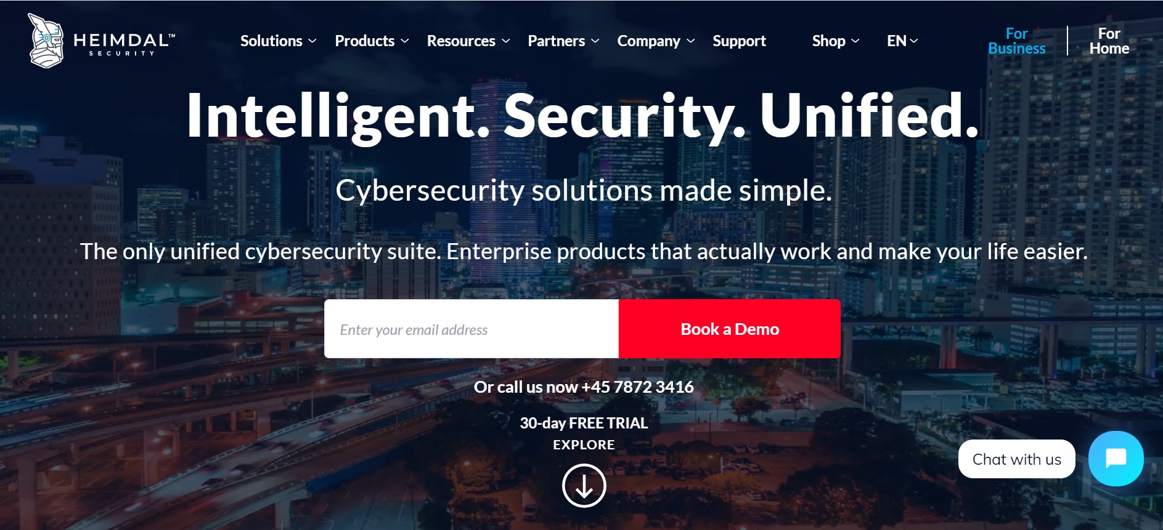The width and height of the screenshot is (1163, 530).
Task: Open the EN language selector
Action: click(902, 41)
